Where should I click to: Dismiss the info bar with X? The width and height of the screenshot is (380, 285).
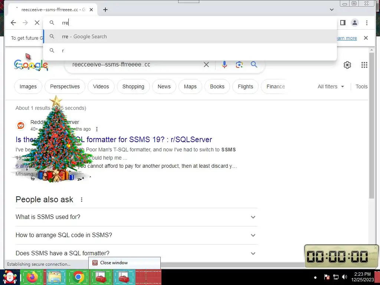point(366,38)
